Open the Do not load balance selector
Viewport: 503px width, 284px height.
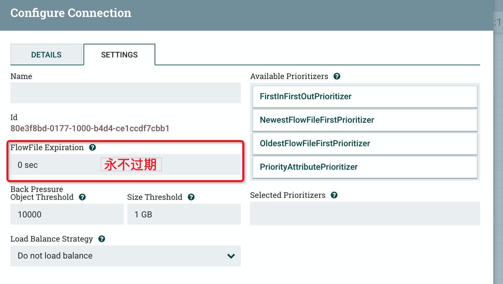pyautogui.click(x=126, y=256)
